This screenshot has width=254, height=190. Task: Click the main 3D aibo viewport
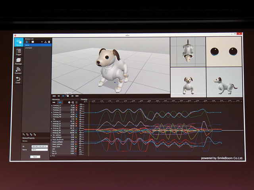point(111,66)
